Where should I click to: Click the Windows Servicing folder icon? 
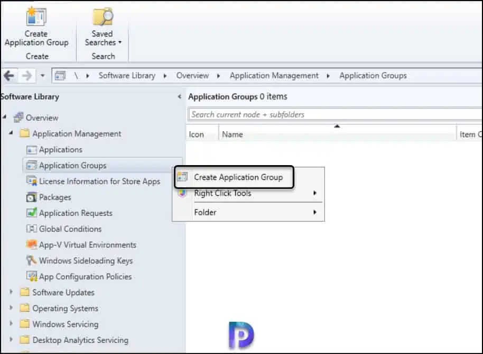[x=25, y=324]
